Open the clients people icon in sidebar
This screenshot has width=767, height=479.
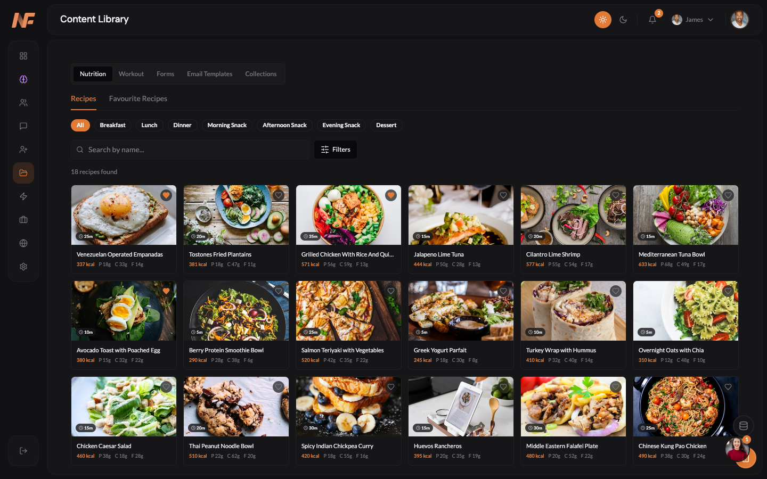(x=23, y=102)
